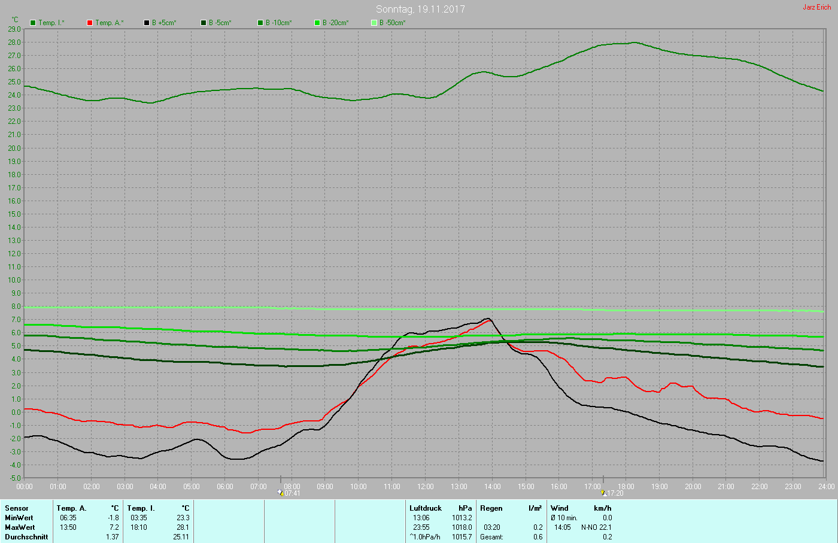Click the indoor minimum time '03:35'
Screen dimensions: 838x543
(x=139, y=518)
